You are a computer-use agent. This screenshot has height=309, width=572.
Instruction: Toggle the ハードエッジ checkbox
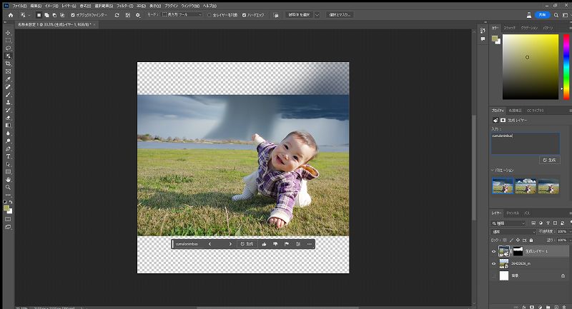pos(244,15)
